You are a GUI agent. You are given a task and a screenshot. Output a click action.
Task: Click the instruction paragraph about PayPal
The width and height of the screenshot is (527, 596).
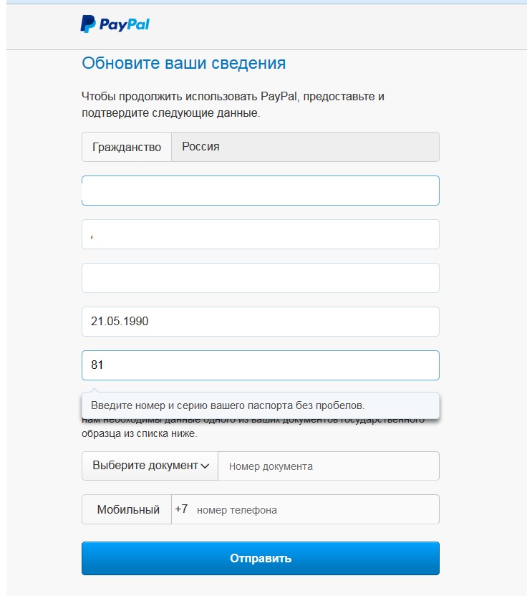[x=233, y=105]
